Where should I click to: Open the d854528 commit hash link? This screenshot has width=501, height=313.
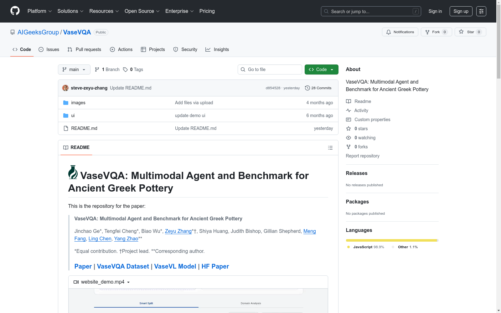point(273,88)
